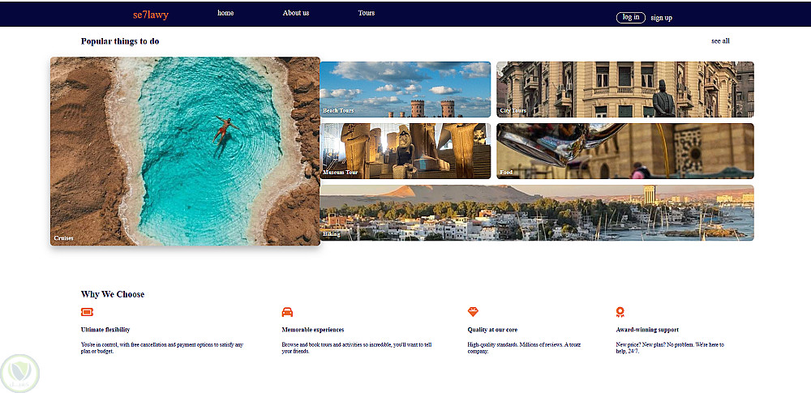Click the 'High-quality standards' description text

tap(524, 348)
